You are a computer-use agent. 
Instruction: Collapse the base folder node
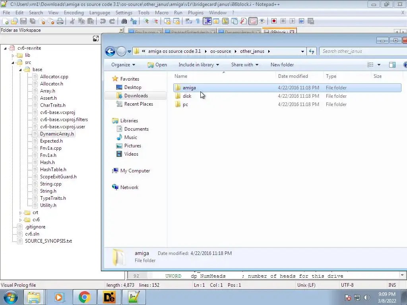(x=20, y=70)
